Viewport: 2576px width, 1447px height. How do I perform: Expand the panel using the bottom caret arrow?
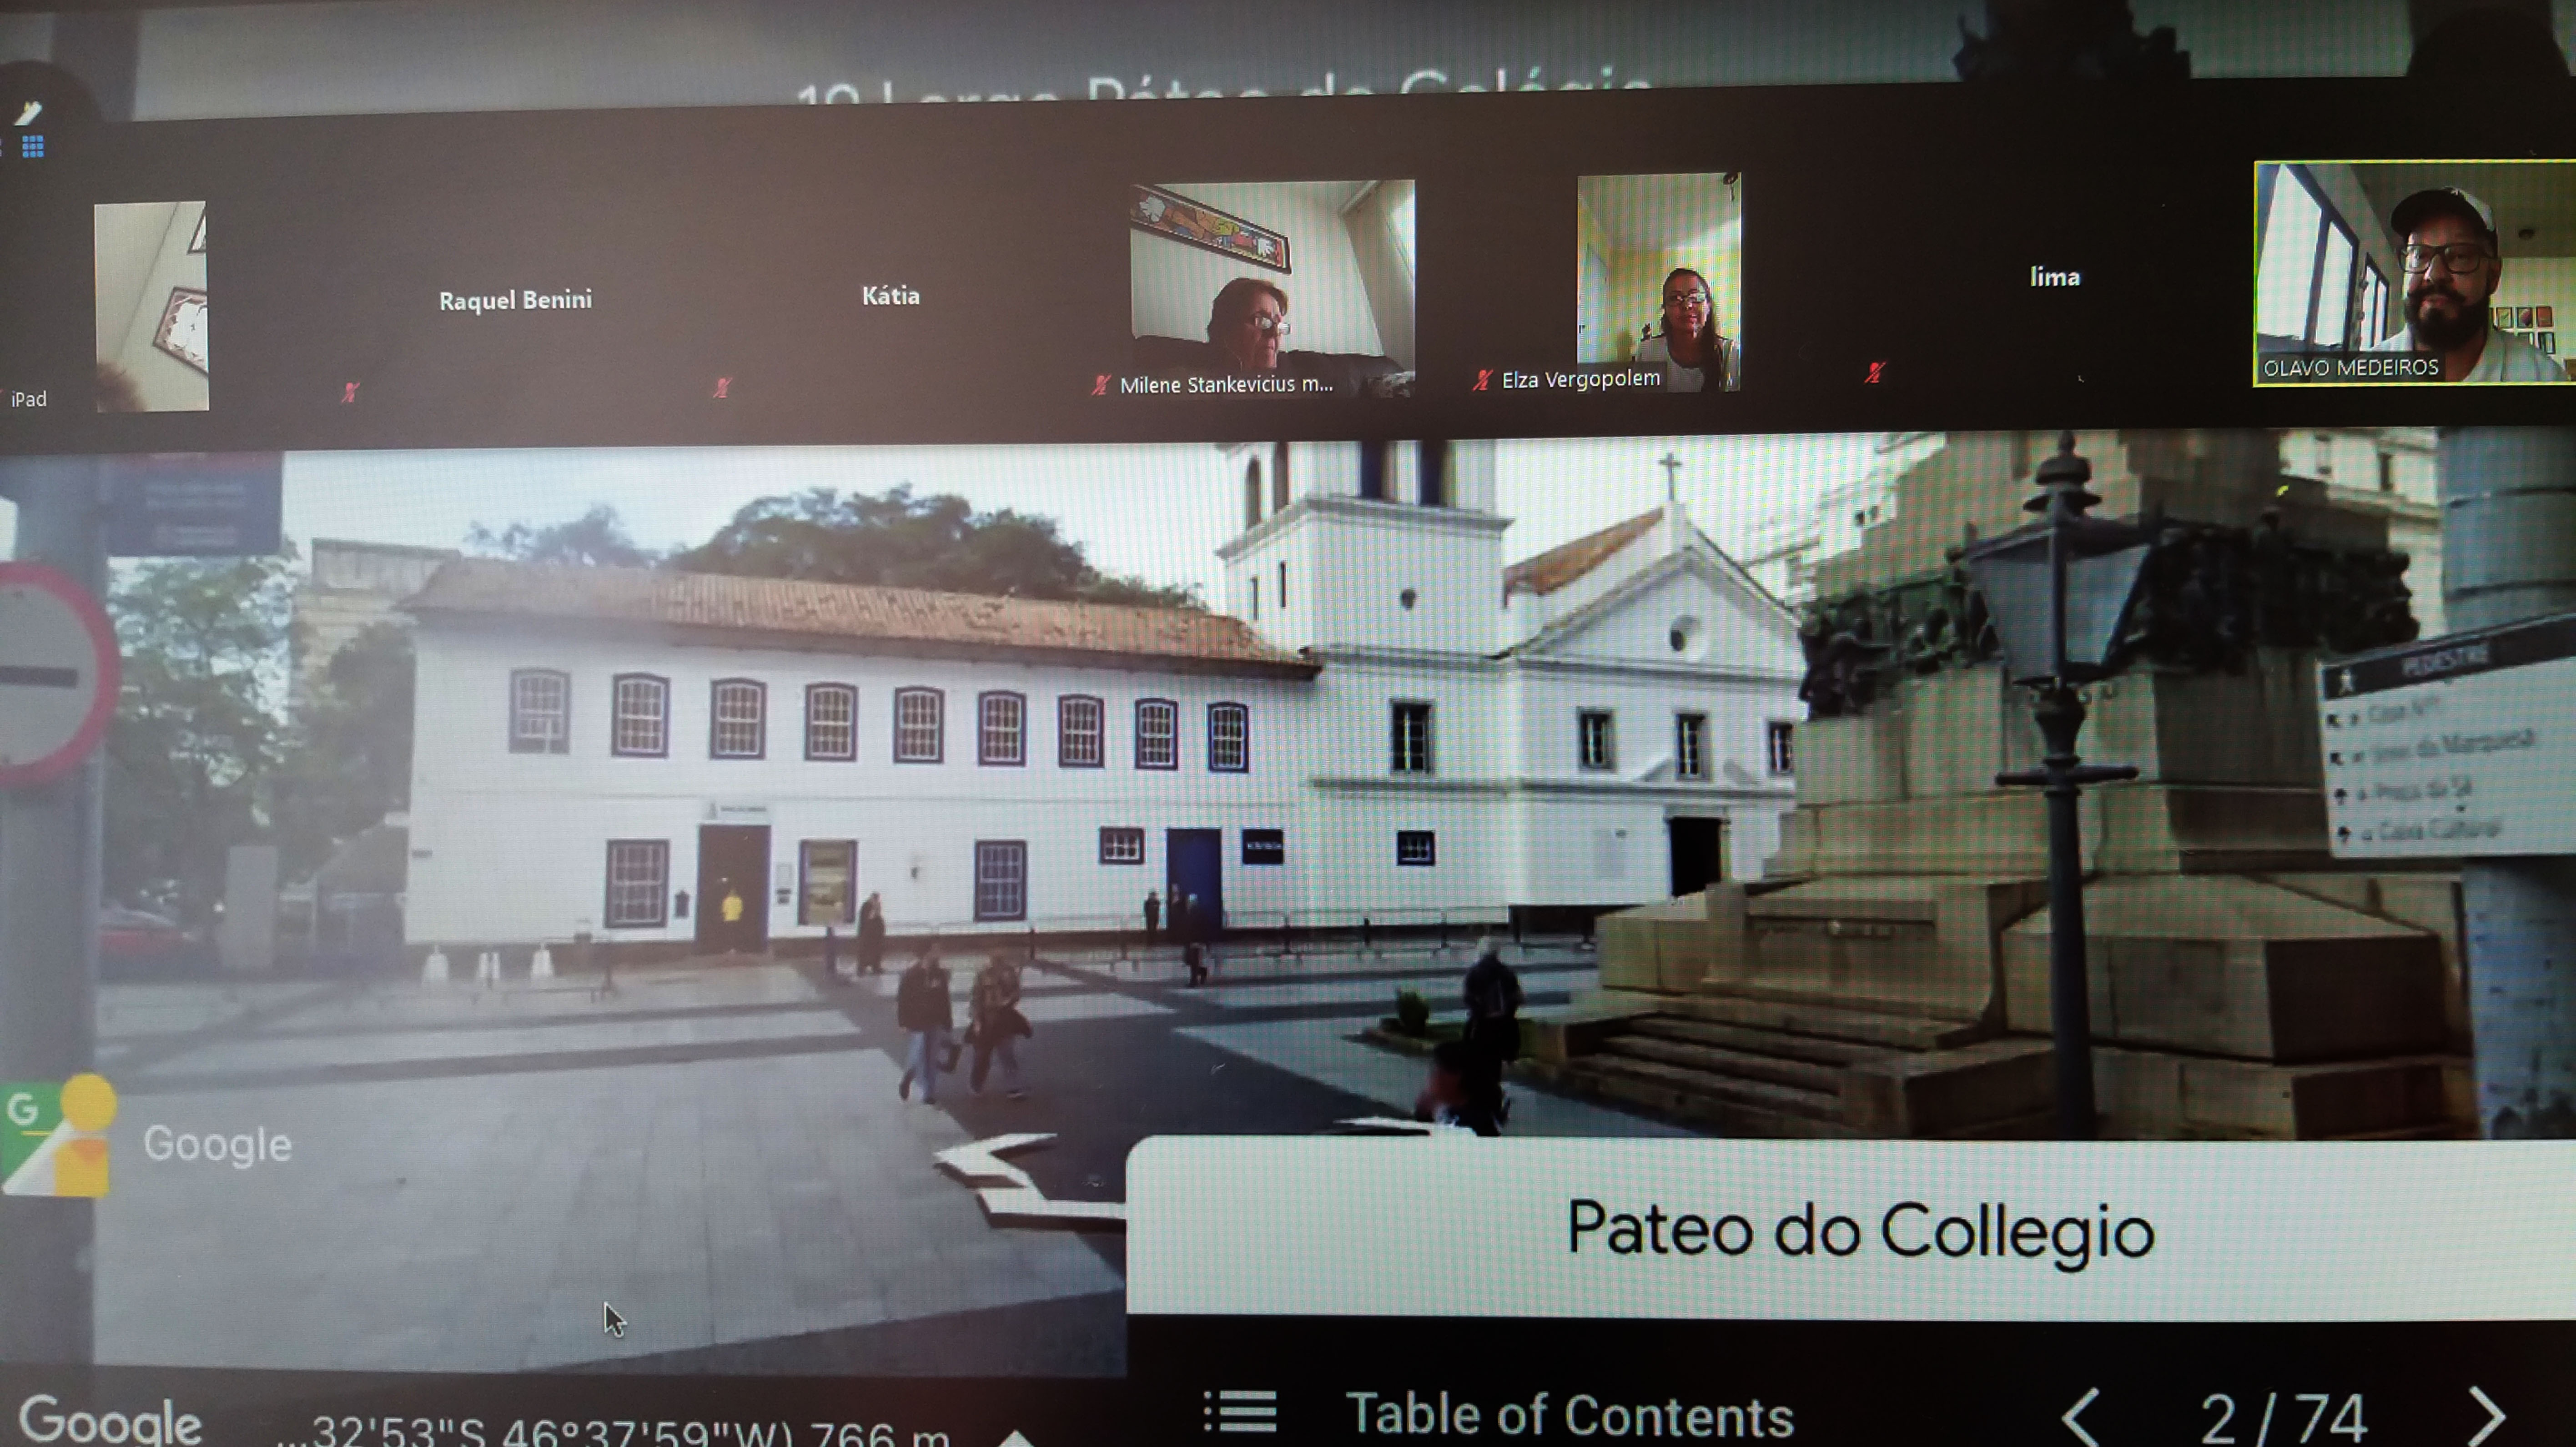1015,1438
